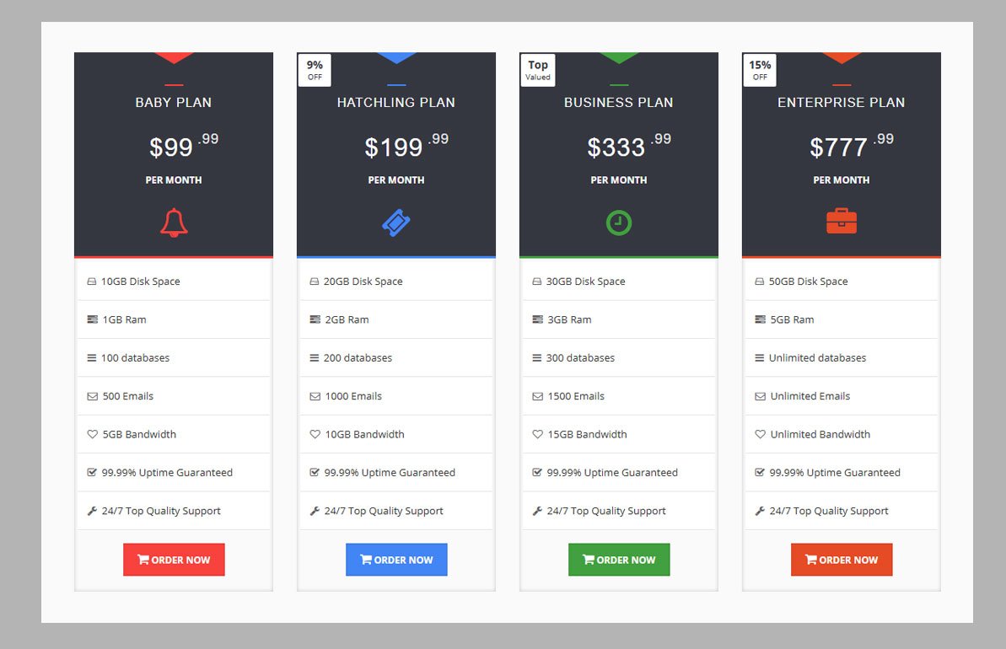Image resolution: width=1006 pixels, height=649 pixels.
Task: Click the database list icon next to 300 databases
Action: click(x=537, y=357)
